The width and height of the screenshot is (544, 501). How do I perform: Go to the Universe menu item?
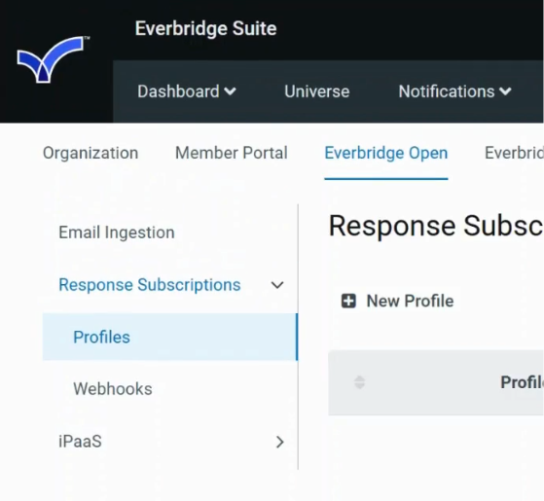coord(316,91)
